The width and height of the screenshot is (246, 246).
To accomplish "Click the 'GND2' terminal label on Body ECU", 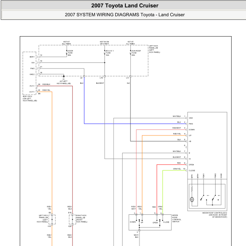I will (x=32, y=74).
